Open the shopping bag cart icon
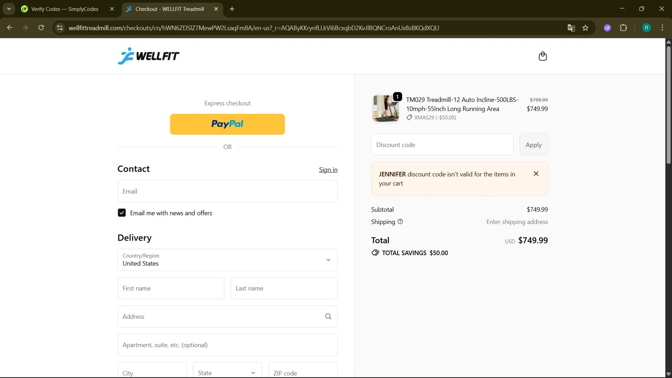Screen dimensions: 672x378 [543, 56]
